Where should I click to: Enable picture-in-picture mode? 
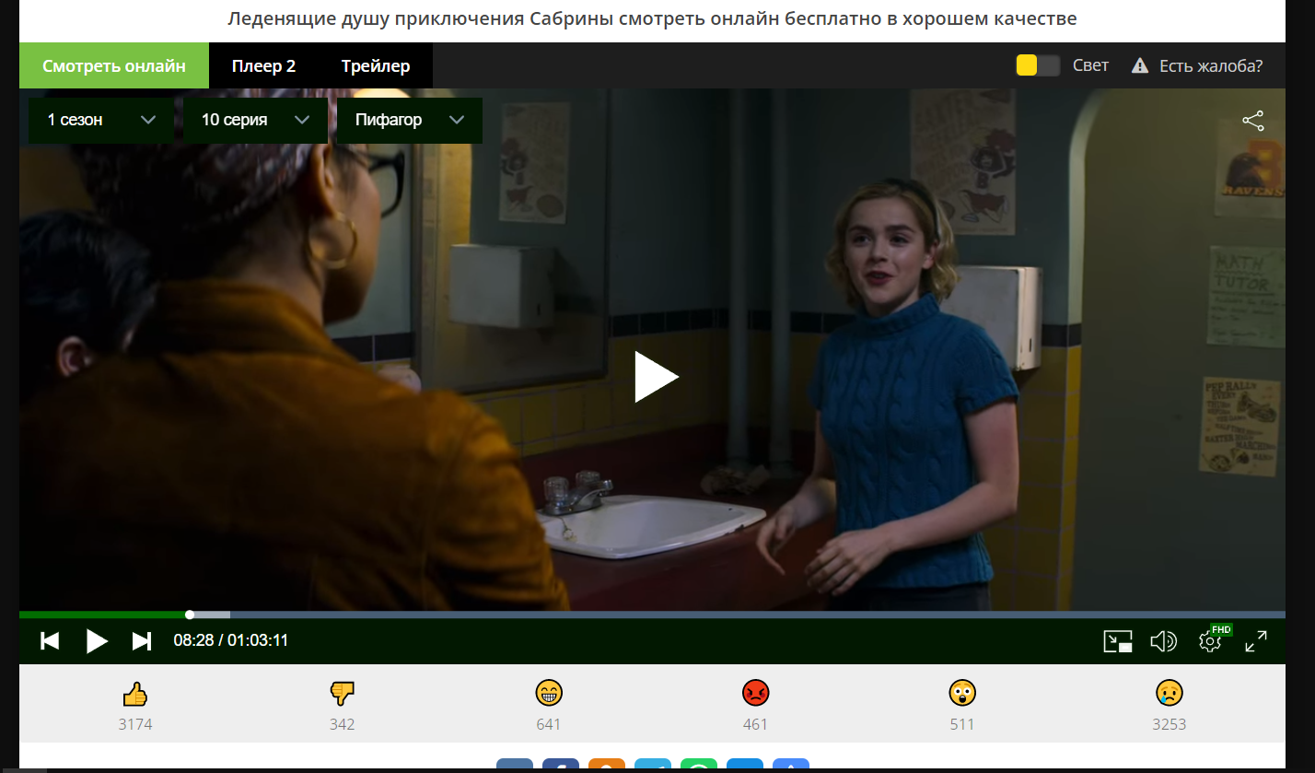[1118, 641]
